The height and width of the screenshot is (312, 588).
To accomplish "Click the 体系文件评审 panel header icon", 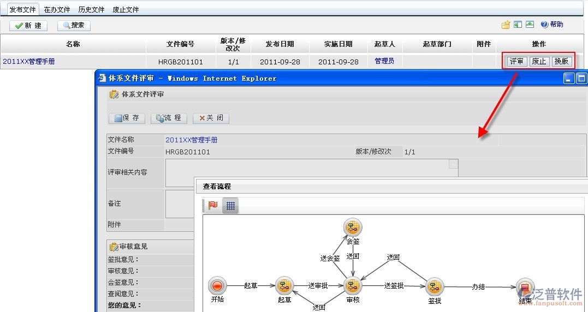I will [x=114, y=94].
